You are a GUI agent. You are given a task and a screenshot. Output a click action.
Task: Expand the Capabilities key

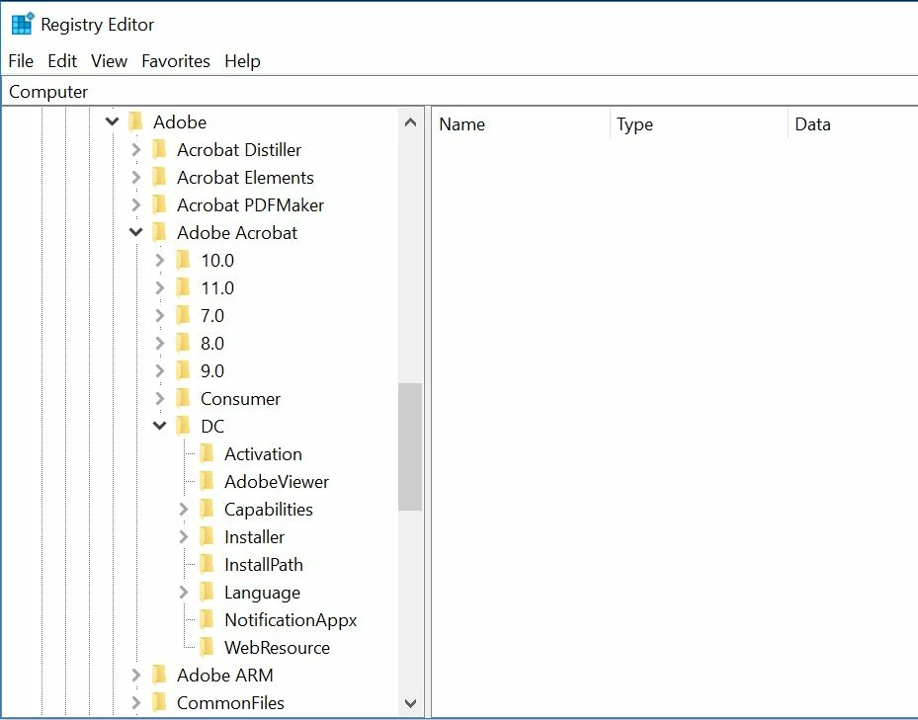coord(184,510)
